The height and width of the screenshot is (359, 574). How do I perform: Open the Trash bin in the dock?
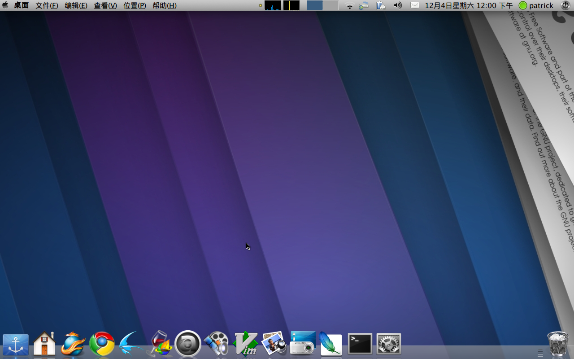coord(558,344)
